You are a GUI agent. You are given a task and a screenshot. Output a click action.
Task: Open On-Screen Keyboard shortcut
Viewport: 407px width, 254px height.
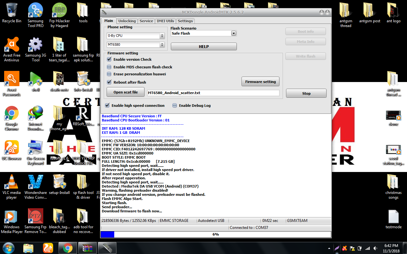point(36,152)
